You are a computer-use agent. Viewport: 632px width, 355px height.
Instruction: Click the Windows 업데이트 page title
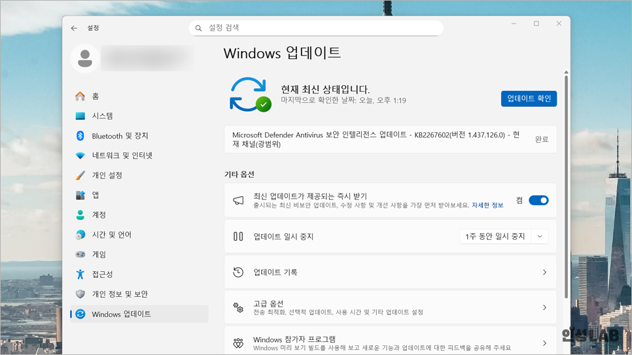pyautogui.click(x=282, y=53)
